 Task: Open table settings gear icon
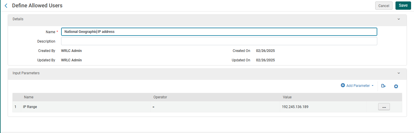[x=396, y=86]
